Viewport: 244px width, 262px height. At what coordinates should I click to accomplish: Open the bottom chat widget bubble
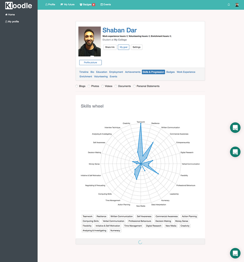coord(235,253)
